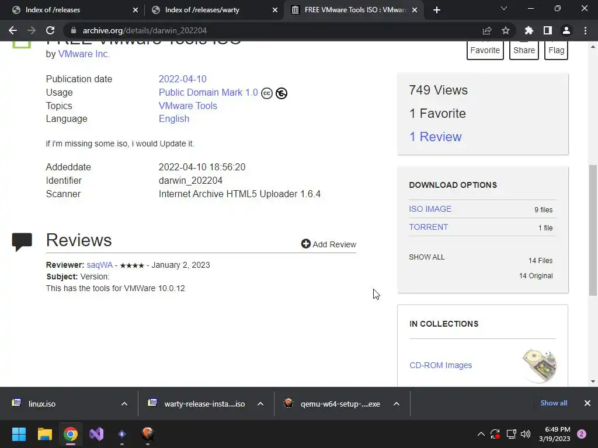
Task: Click the scrollbar down arrow
Action: point(593,381)
